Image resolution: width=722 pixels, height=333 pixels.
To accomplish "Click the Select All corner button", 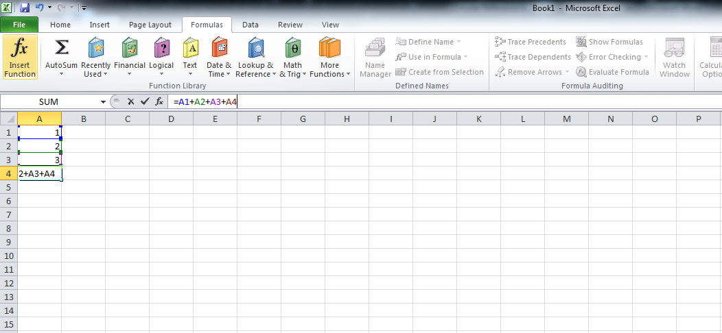I will [9, 119].
